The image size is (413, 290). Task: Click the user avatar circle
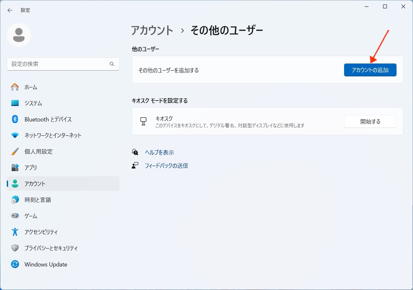click(19, 35)
